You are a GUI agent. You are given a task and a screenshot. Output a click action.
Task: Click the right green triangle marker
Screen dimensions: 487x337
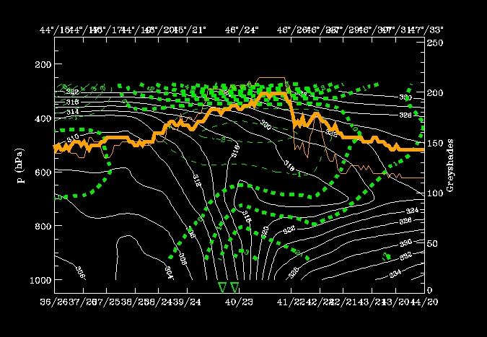pos(234,287)
